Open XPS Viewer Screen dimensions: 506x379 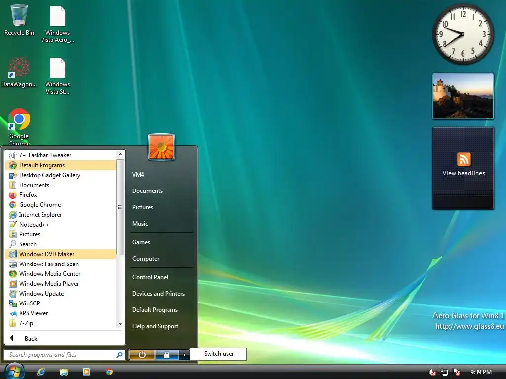61,313
